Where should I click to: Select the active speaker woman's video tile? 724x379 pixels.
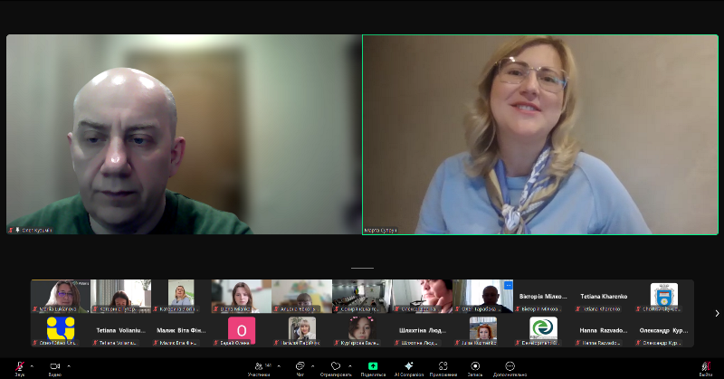coord(540,135)
